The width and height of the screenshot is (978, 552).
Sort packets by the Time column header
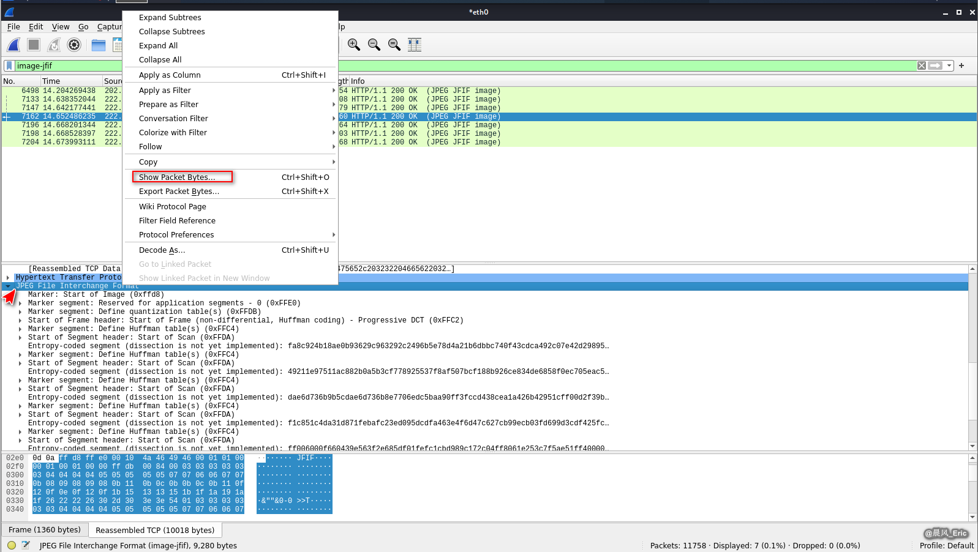[72, 81]
